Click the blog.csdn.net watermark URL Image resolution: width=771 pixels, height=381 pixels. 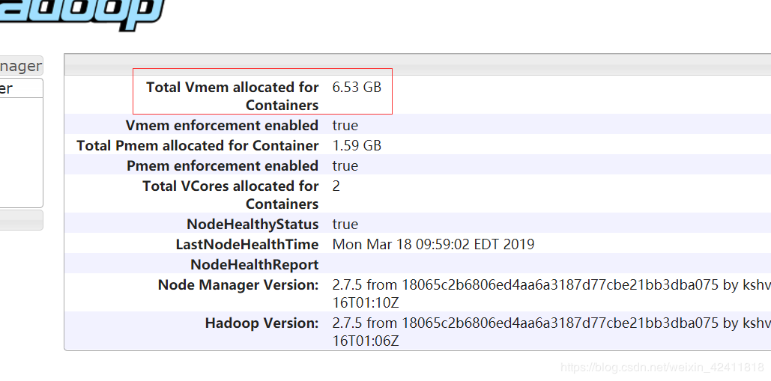tap(662, 368)
